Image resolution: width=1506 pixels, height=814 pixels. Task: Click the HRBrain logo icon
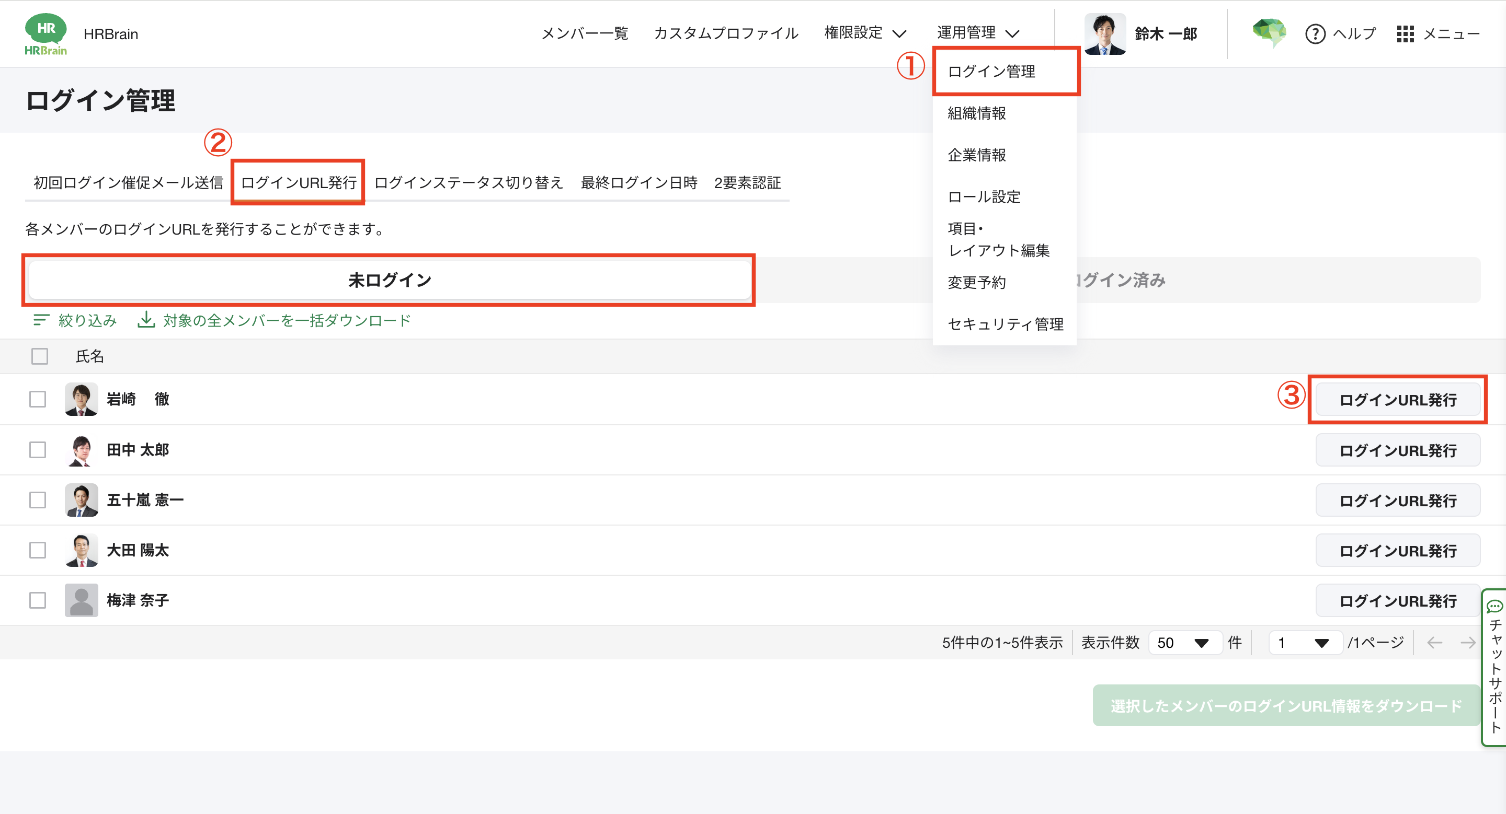tap(45, 34)
